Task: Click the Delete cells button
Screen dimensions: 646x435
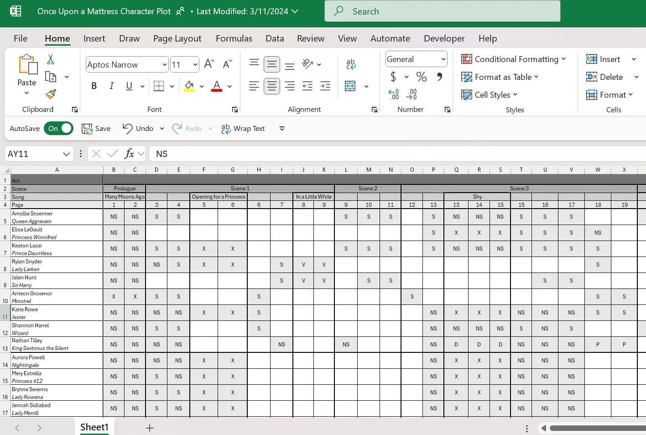Action: pyautogui.click(x=604, y=77)
